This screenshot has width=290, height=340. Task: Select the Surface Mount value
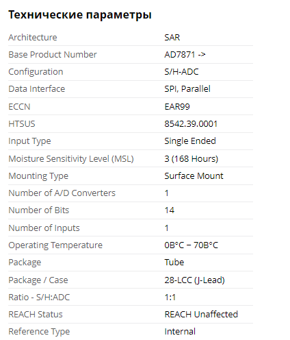pos(194,176)
